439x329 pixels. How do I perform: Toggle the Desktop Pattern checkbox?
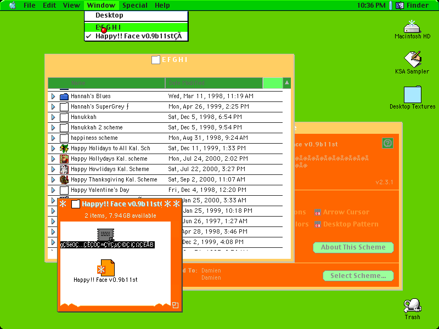click(317, 224)
